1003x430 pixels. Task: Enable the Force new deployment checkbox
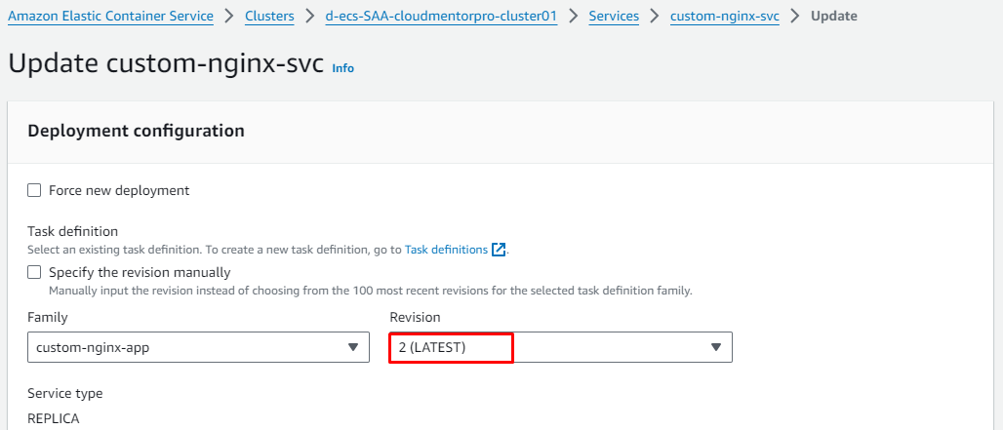pyautogui.click(x=34, y=191)
